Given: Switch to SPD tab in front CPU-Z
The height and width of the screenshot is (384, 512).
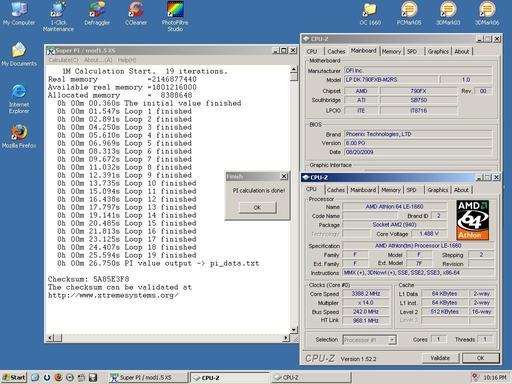Looking at the screenshot, I should click(x=411, y=190).
